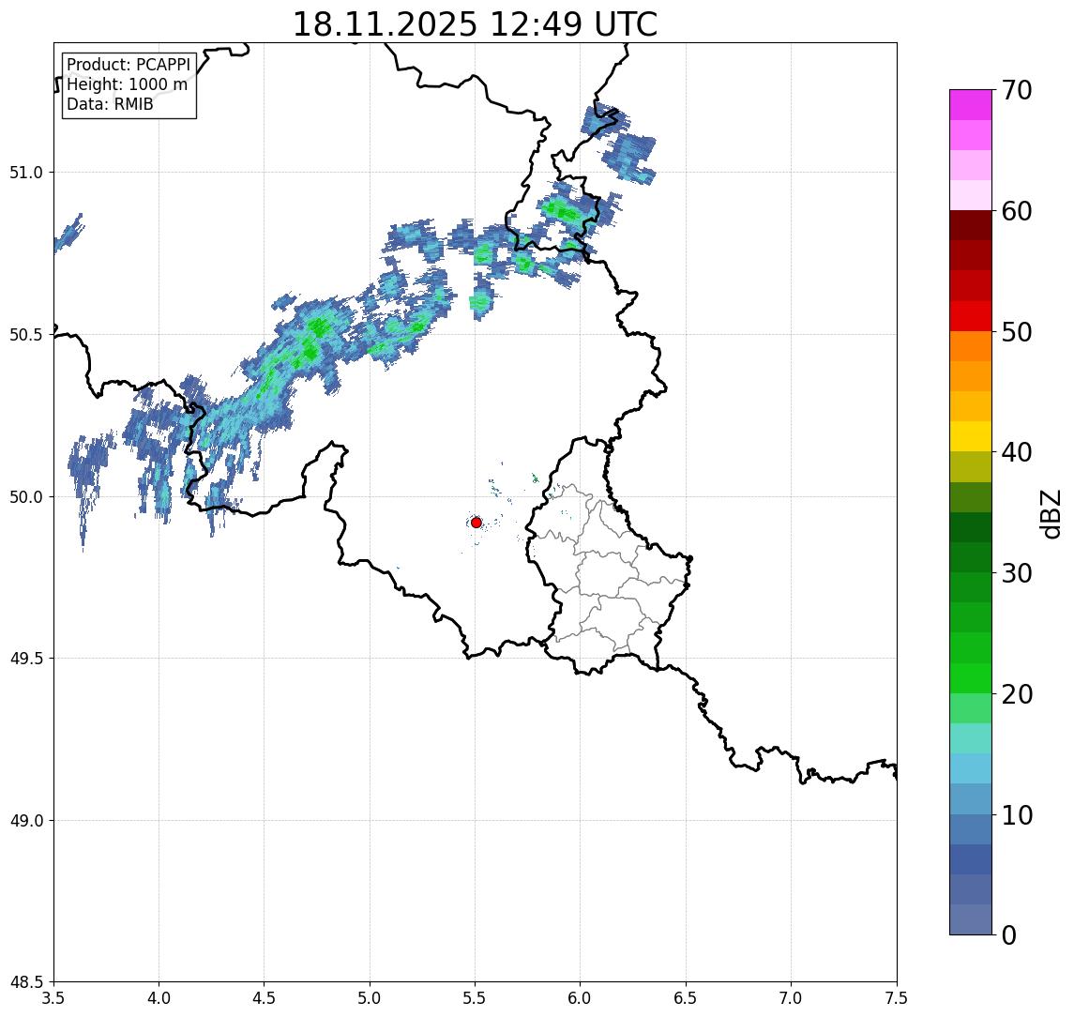Click the 'Height: 1000 m' legend line
The height and width of the screenshot is (1017, 1074).
[x=127, y=84]
